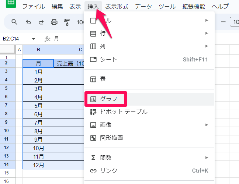Image resolution: width=239 pixels, height=184 pixels.
Task: Open the ヘルプ menu
Action: click(220, 6)
